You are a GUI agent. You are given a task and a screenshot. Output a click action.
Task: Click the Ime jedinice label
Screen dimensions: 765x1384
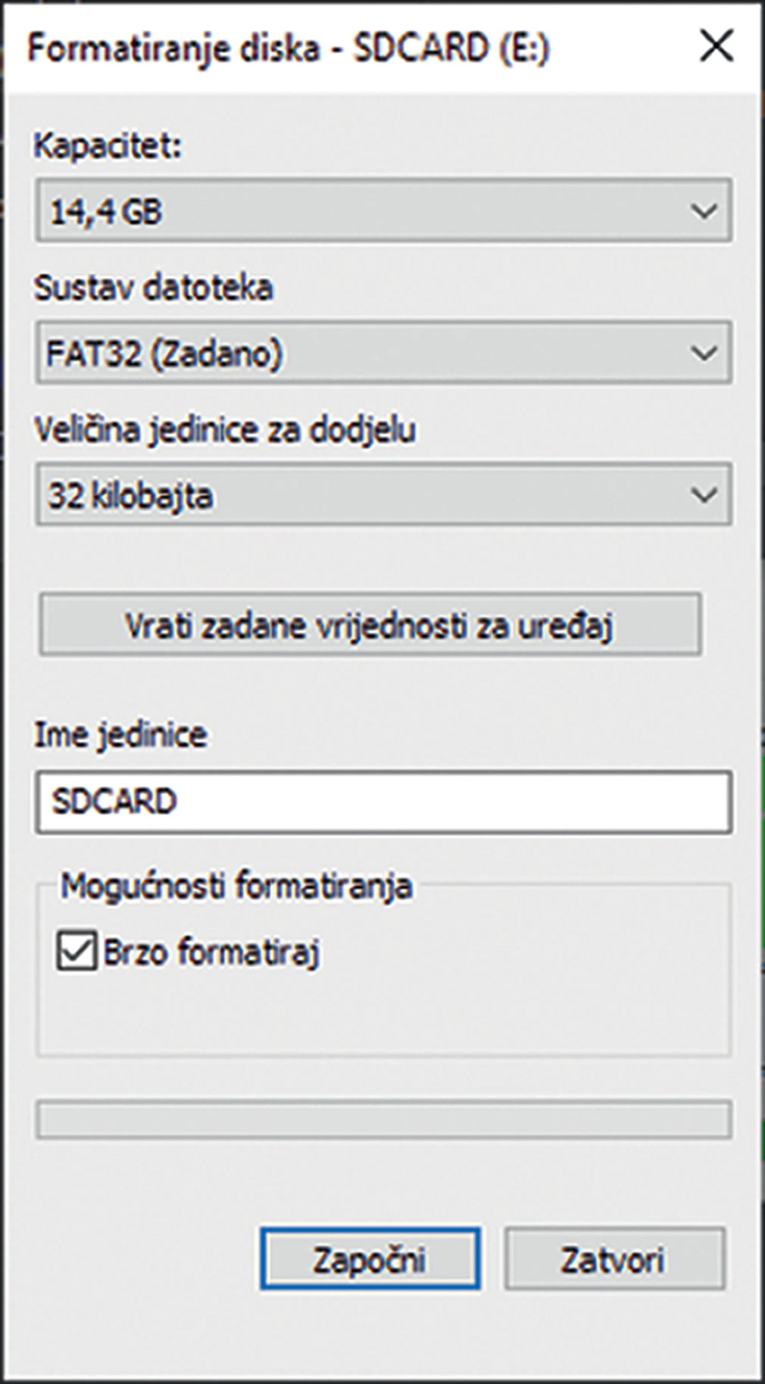pyautogui.click(x=120, y=735)
